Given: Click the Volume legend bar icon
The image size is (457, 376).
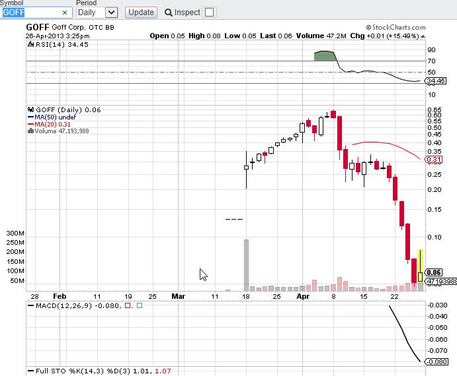Looking at the screenshot, I should coord(30,131).
